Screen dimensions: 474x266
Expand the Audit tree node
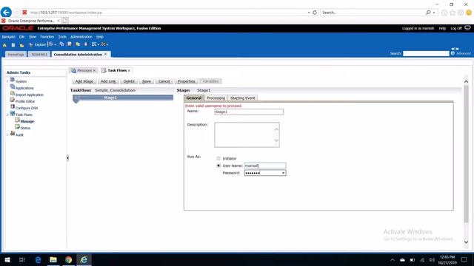(7, 134)
